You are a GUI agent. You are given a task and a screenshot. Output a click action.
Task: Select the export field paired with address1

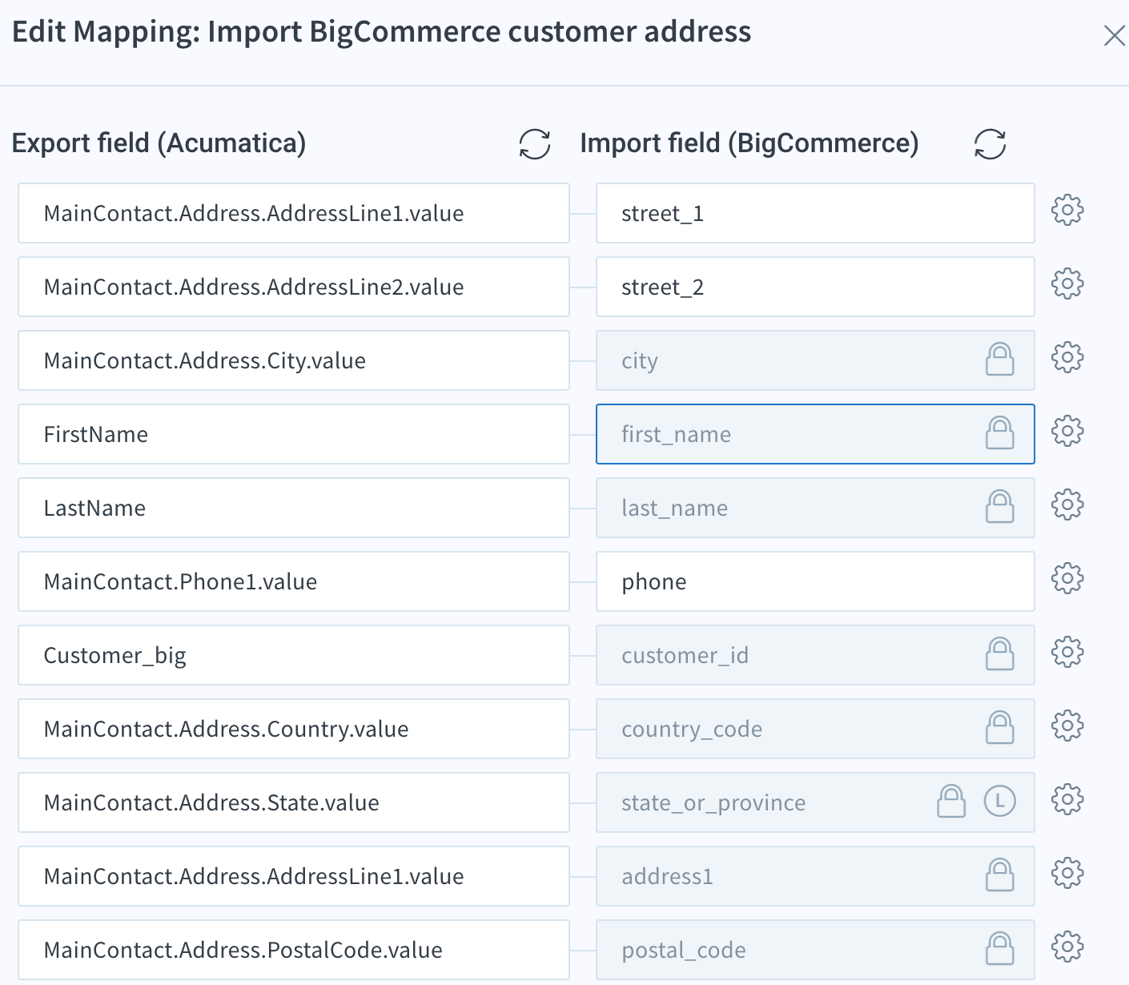point(294,876)
